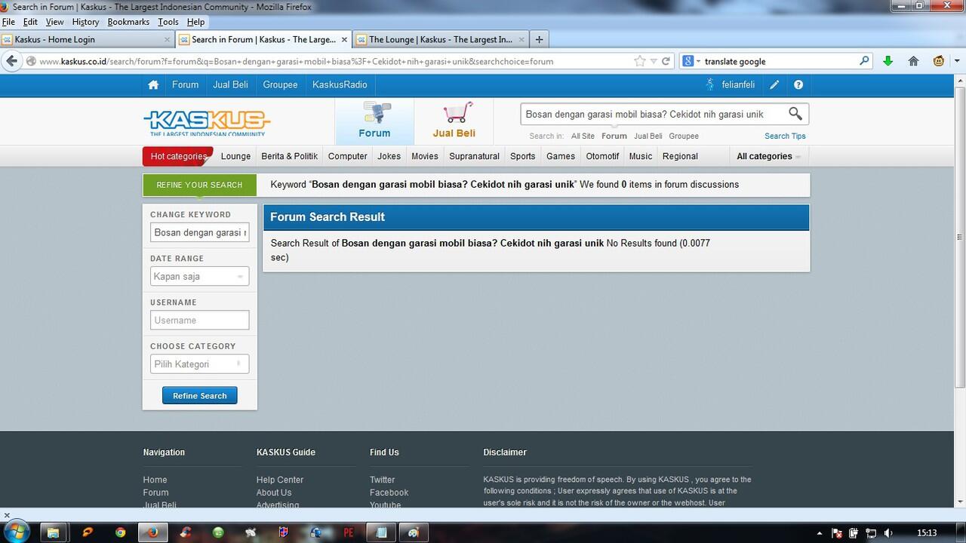Open the Berita & Politik category
Screen dimensions: 966x543
289,156
